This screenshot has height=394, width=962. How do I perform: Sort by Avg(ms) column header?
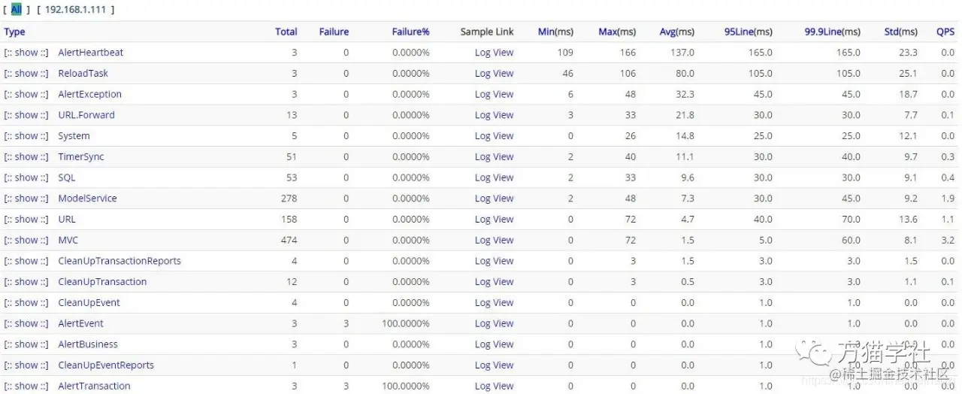point(676,32)
